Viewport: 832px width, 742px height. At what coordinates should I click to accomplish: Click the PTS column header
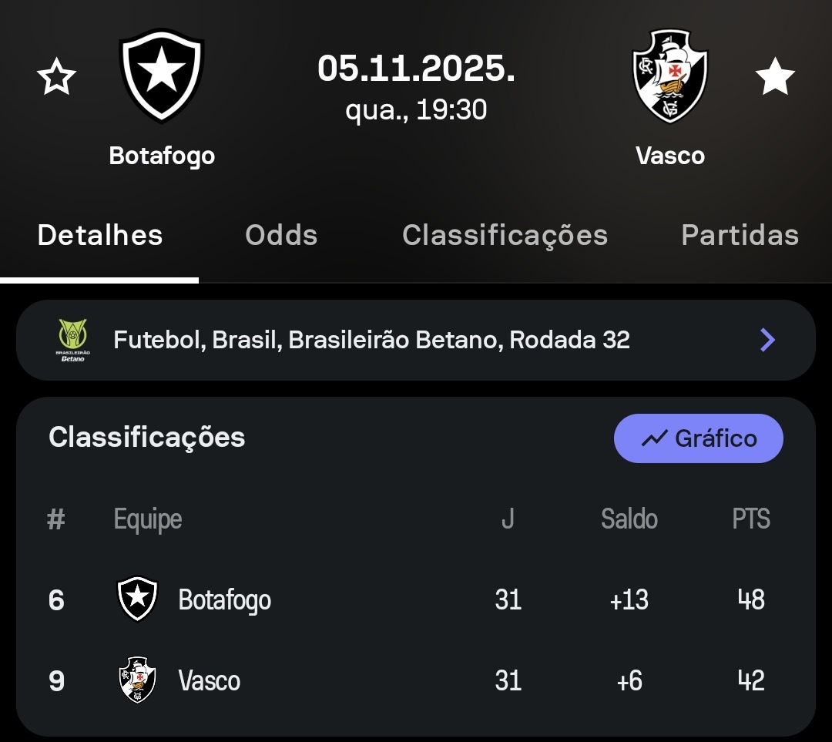[x=750, y=519]
